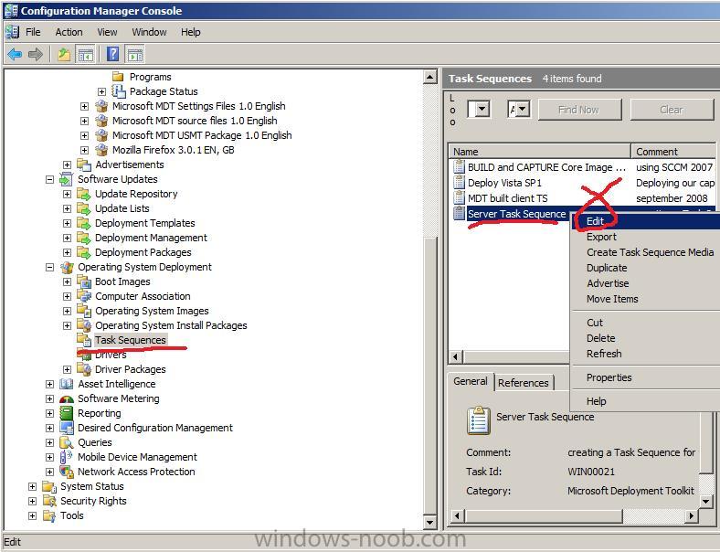Toggle the Show/Hide Action Pane icon

[134, 55]
